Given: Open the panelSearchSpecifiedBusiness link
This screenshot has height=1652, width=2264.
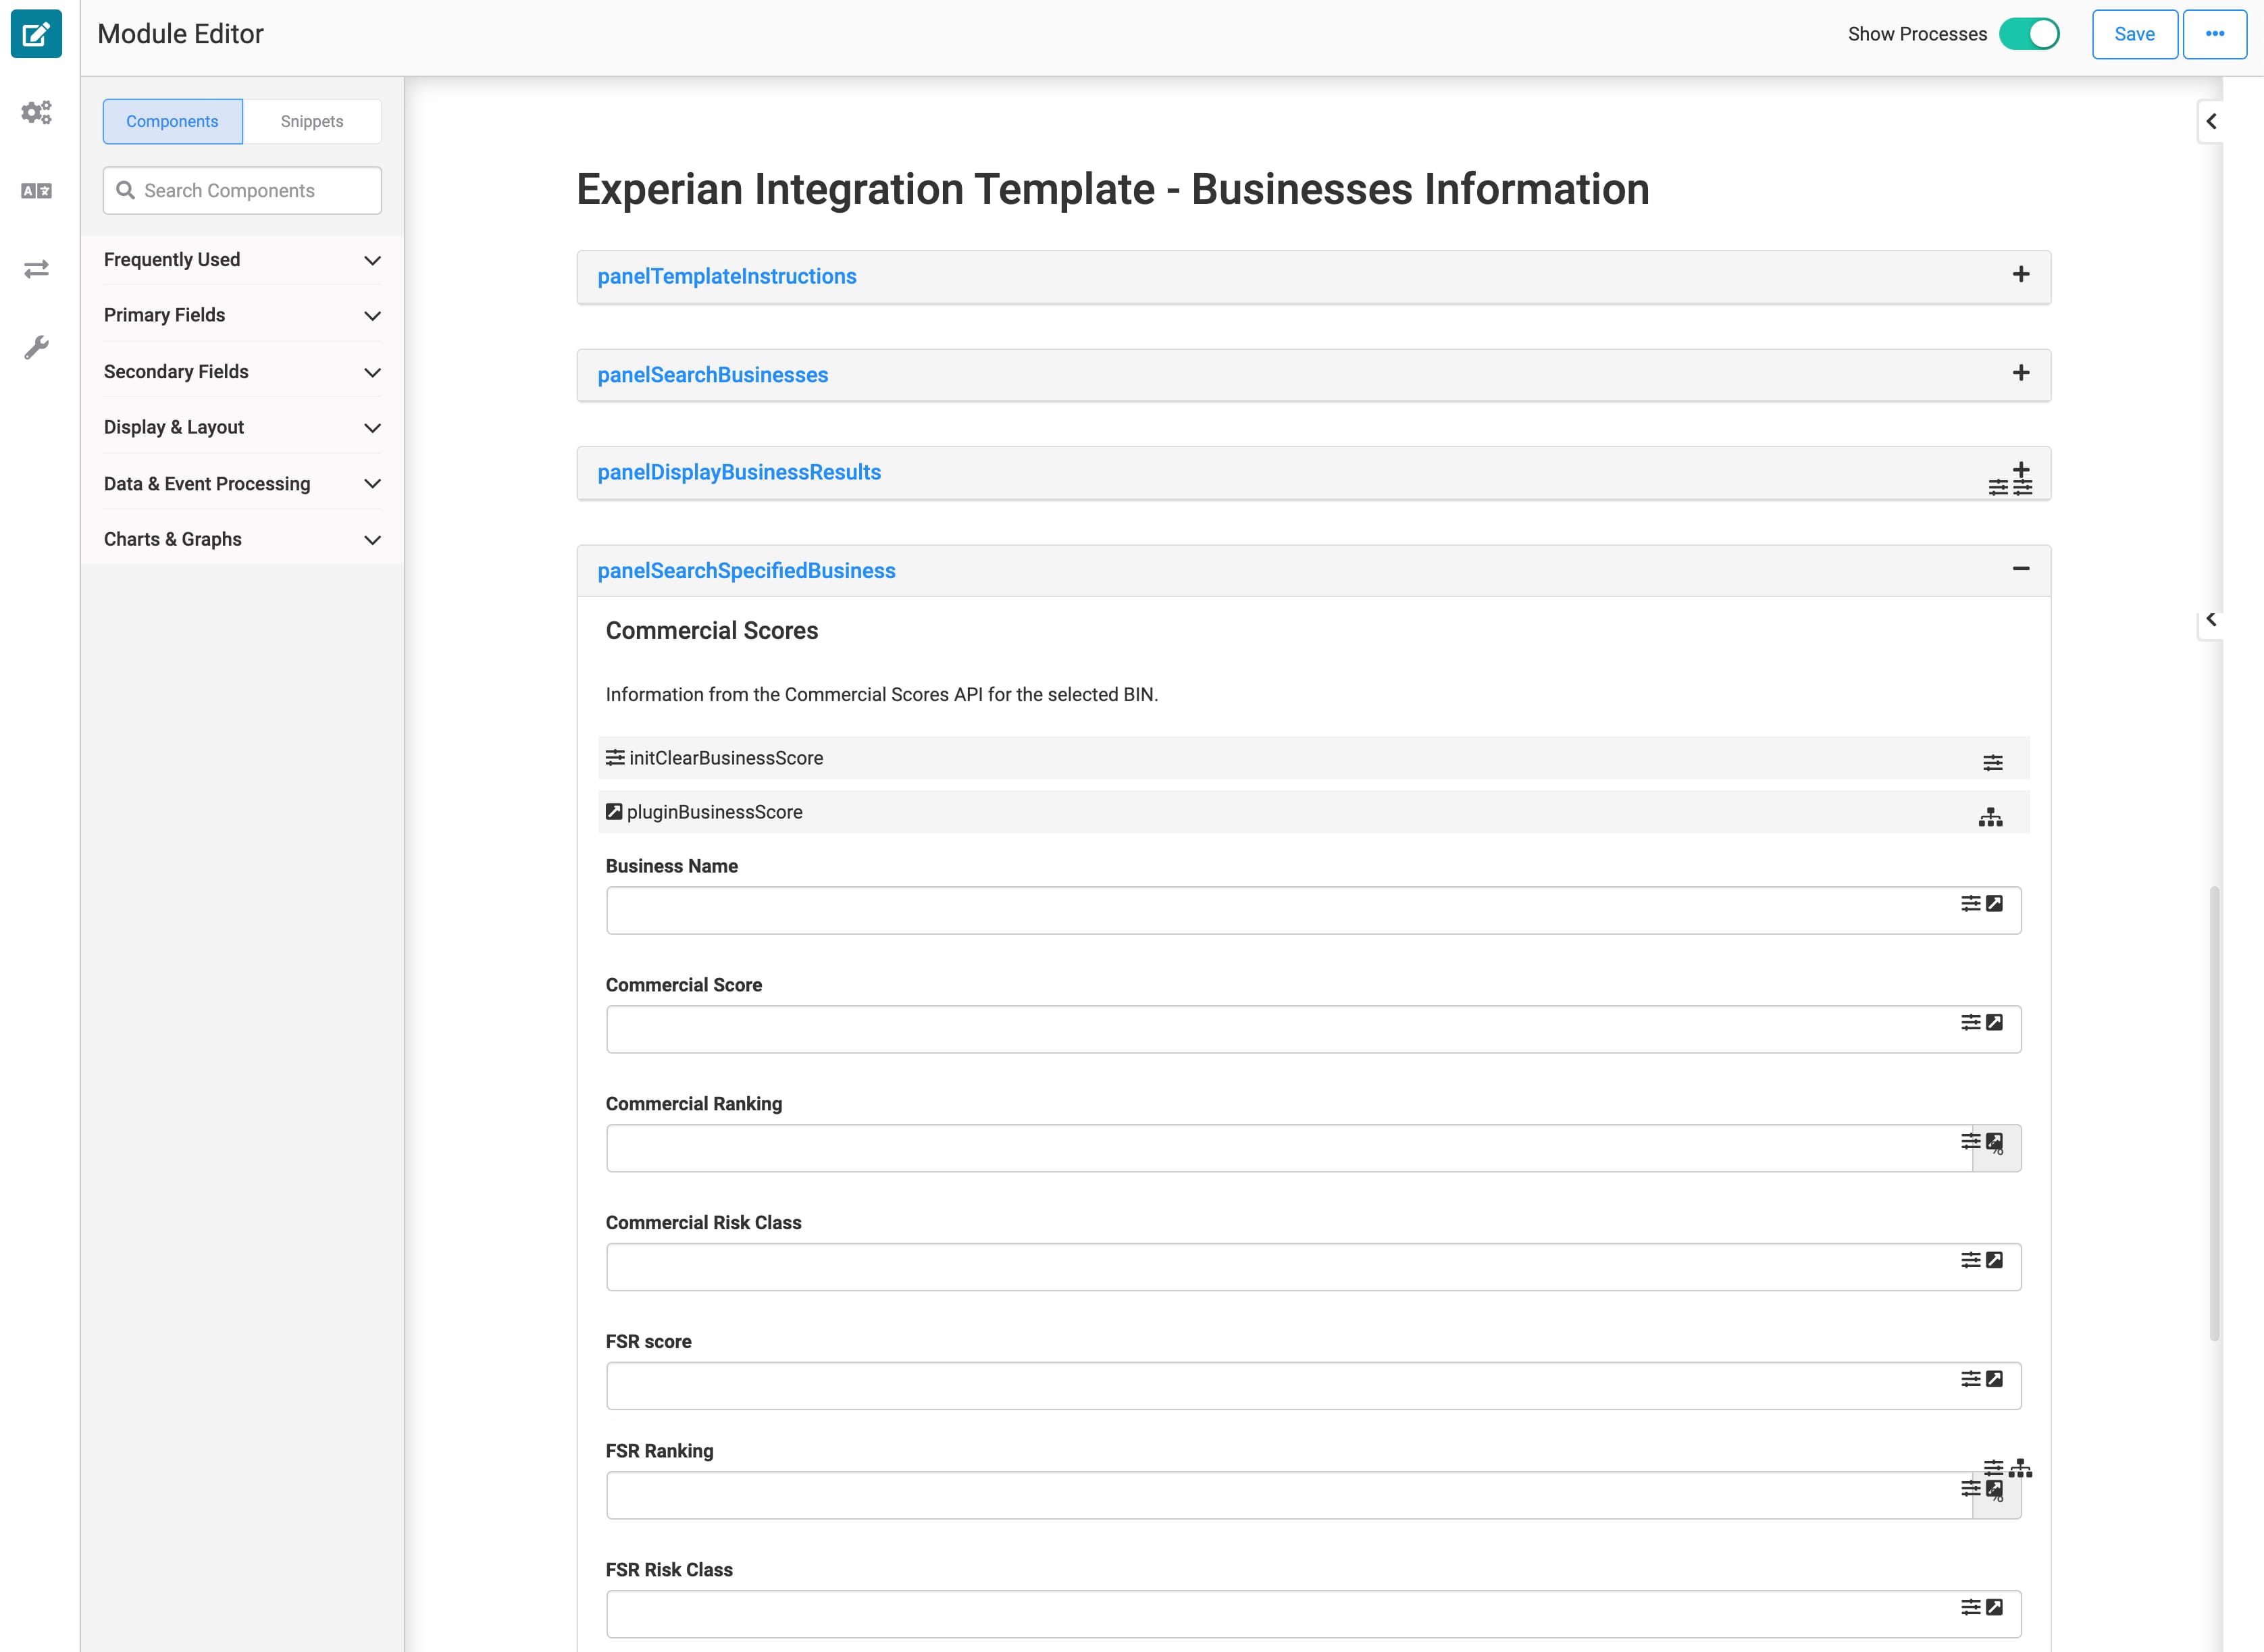Looking at the screenshot, I should click(x=747, y=571).
